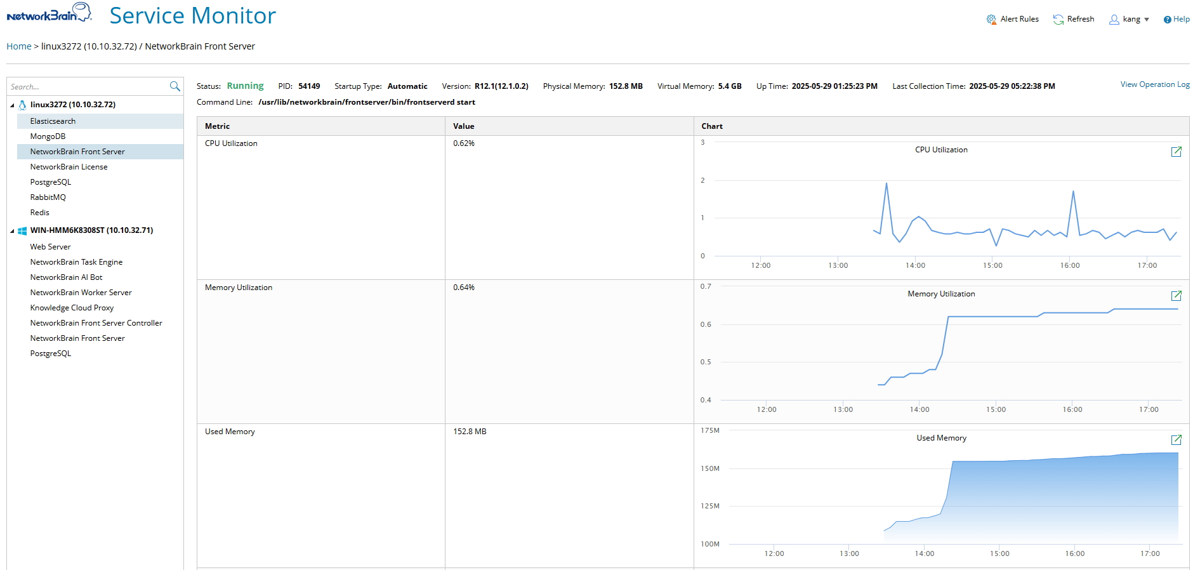
Task: Expand the CPU Utilization chart popout
Action: [1176, 152]
